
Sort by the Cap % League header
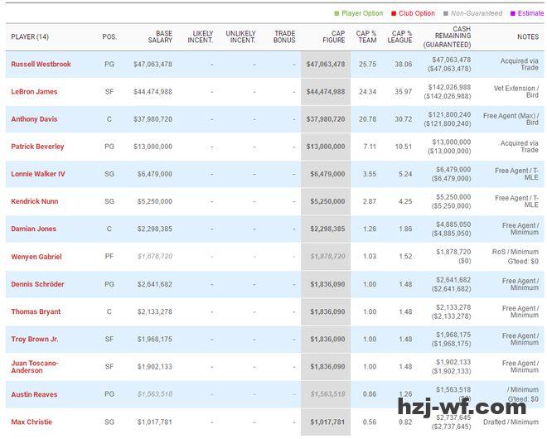(399, 36)
